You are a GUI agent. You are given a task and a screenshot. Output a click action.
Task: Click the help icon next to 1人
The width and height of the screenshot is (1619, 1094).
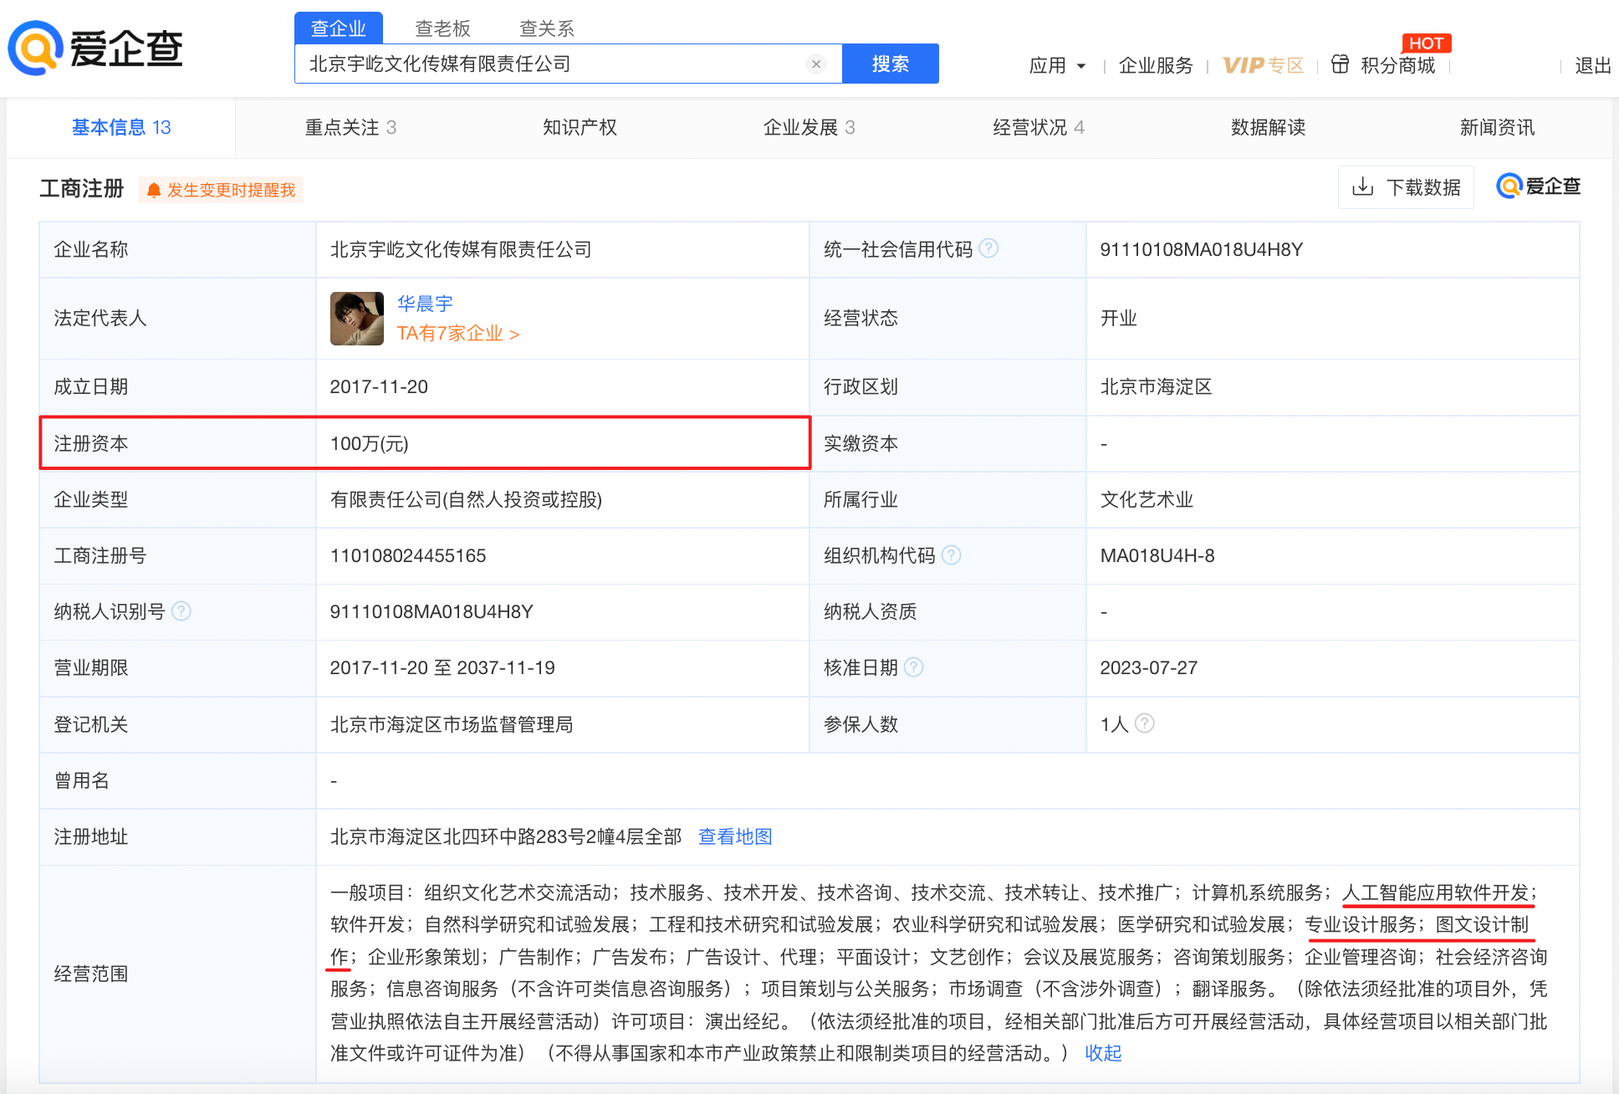coord(1145,723)
